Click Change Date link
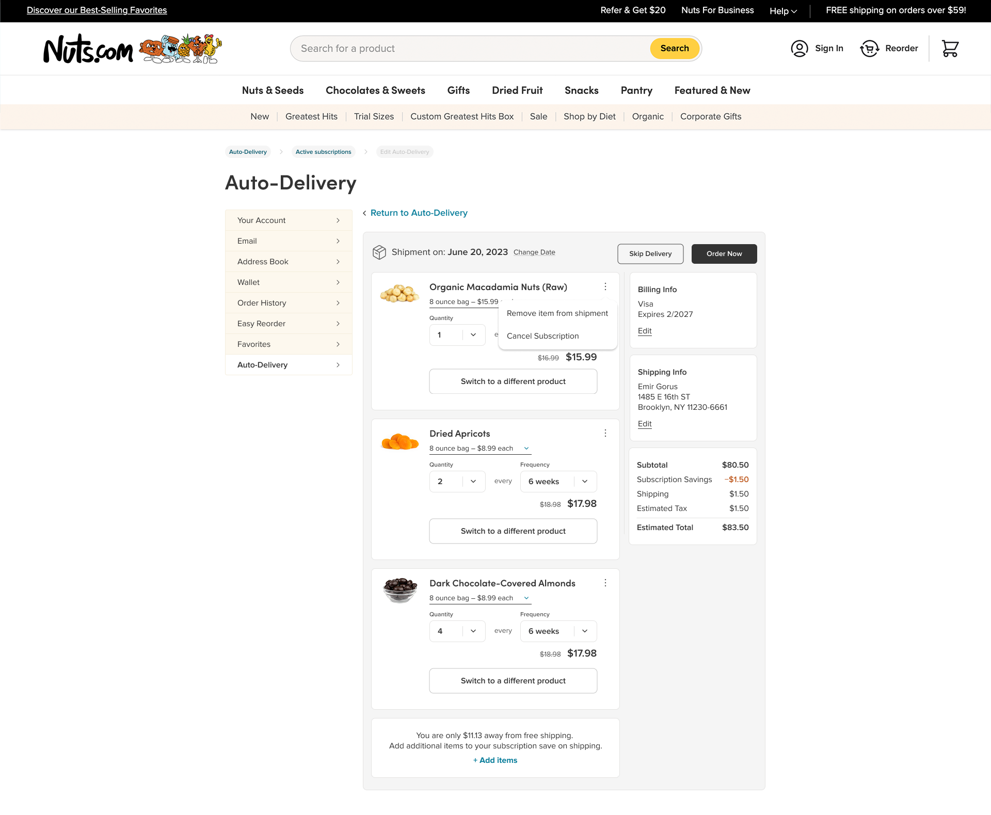Screen dimensions: 991x815 [x=534, y=252]
